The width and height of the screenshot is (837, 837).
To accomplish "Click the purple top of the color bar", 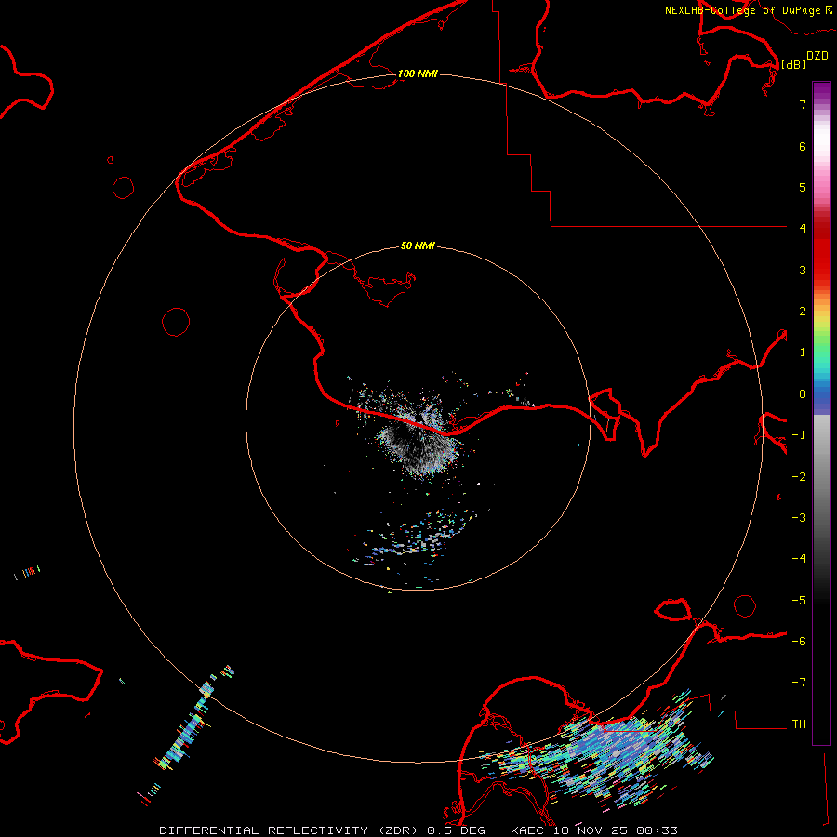I will [x=821, y=91].
